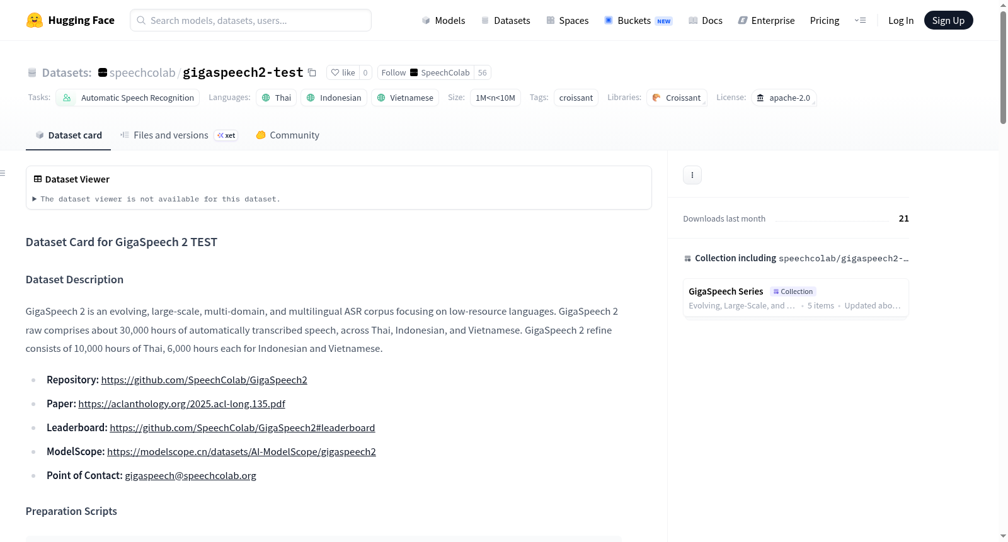Select the Indonesian language tag

coord(334,98)
